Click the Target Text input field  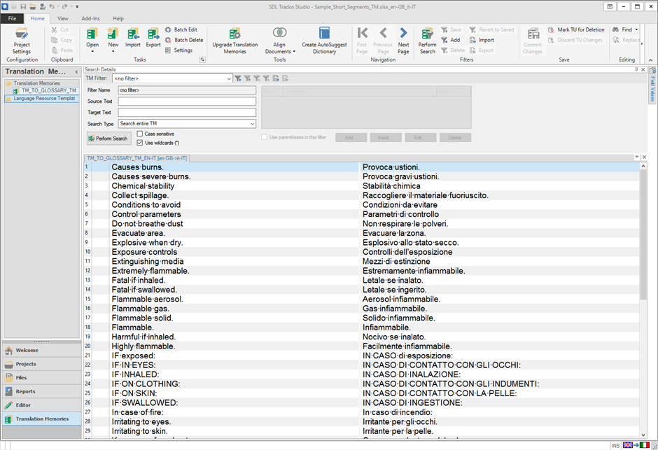tap(187, 113)
